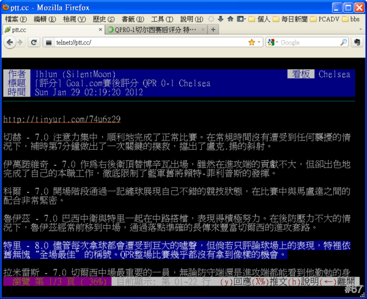Click the Evernote elephant icon
The height and width of the screenshot is (299, 367).
coord(357,42)
